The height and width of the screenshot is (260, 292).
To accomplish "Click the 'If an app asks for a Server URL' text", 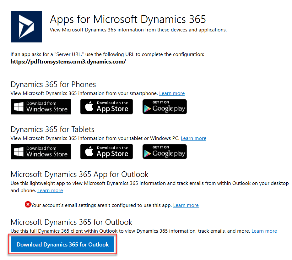I will click(107, 54).
